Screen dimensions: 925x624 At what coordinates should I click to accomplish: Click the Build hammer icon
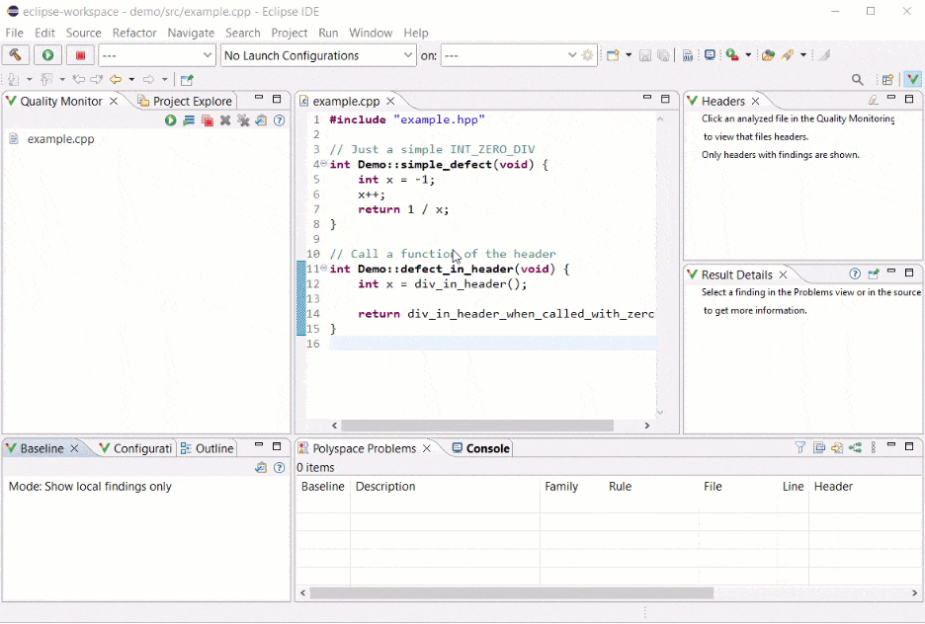point(16,55)
